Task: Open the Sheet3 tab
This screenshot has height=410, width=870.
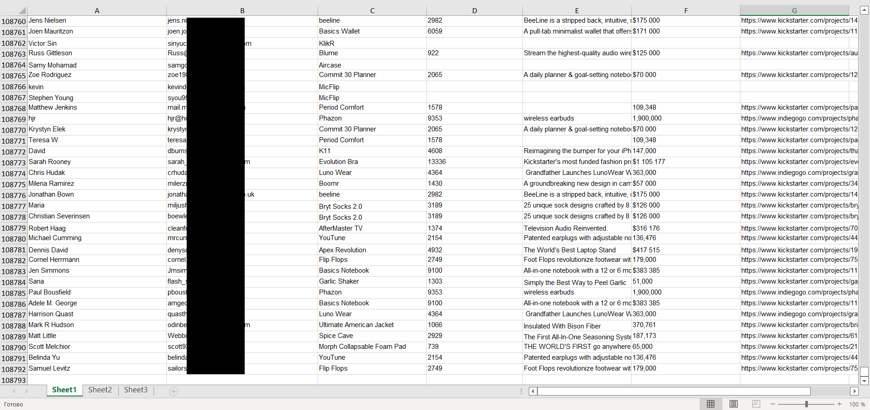Action: 135,390
